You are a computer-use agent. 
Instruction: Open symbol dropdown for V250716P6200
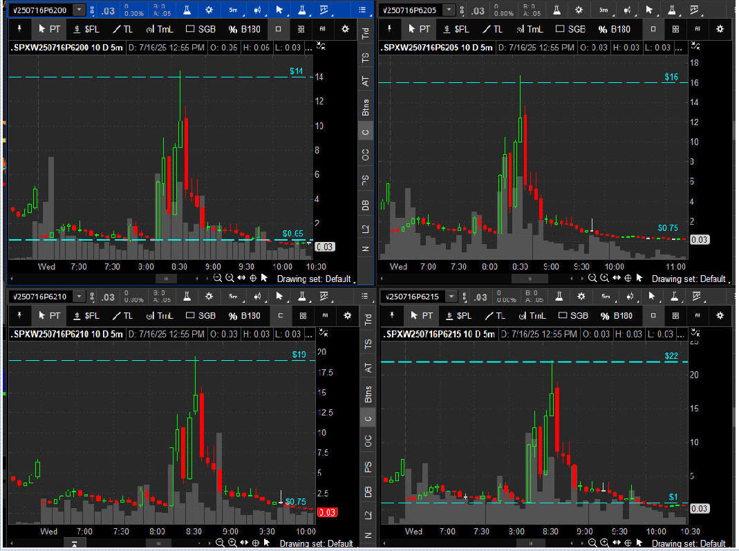79,10
